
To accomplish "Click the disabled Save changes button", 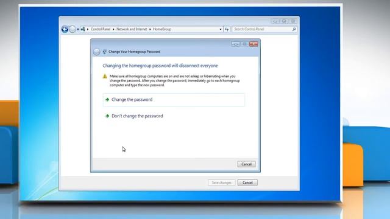I will (221, 182).
